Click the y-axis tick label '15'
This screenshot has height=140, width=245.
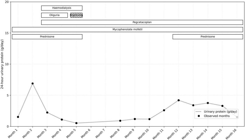pyautogui.click(x=7, y=33)
